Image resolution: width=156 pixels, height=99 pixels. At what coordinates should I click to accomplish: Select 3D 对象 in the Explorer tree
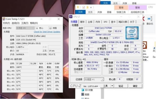(89, 90)
